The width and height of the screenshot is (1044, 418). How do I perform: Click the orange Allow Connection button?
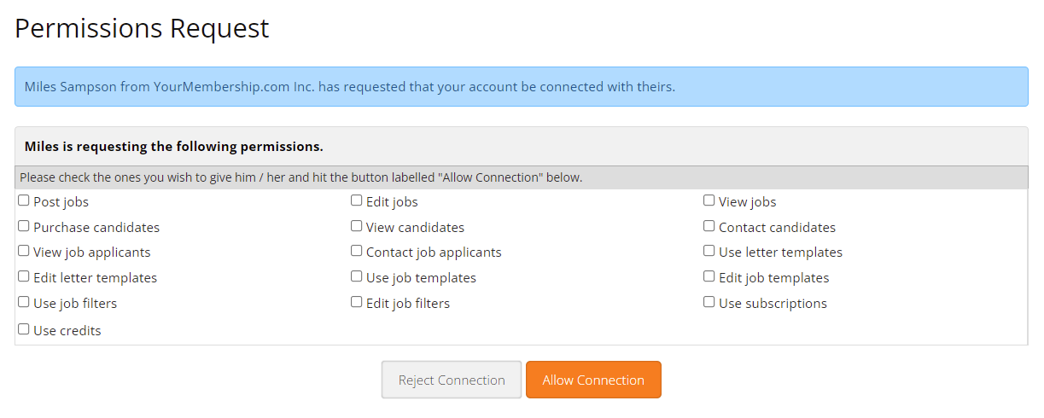pyautogui.click(x=593, y=380)
